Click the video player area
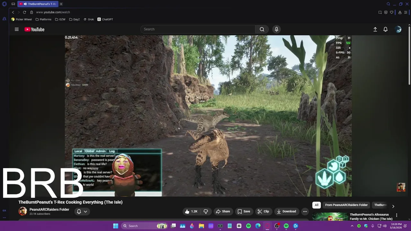Image resolution: width=411 pixels, height=231 pixels. click(x=208, y=116)
